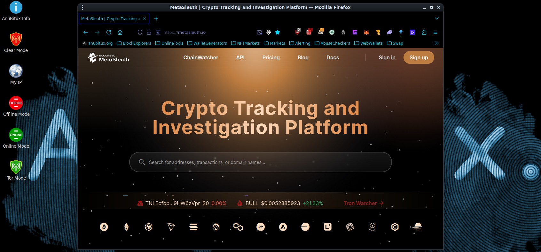This screenshot has width=541, height=252.
Task: Open the blue diamond extension icon
Action: click(x=401, y=33)
